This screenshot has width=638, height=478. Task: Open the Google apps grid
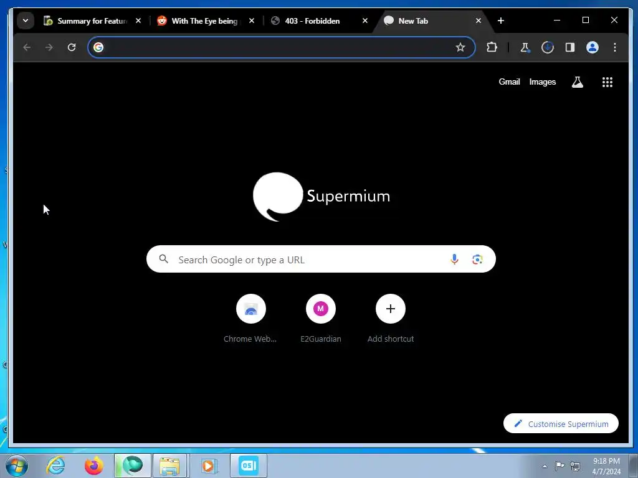tap(607, 82)
